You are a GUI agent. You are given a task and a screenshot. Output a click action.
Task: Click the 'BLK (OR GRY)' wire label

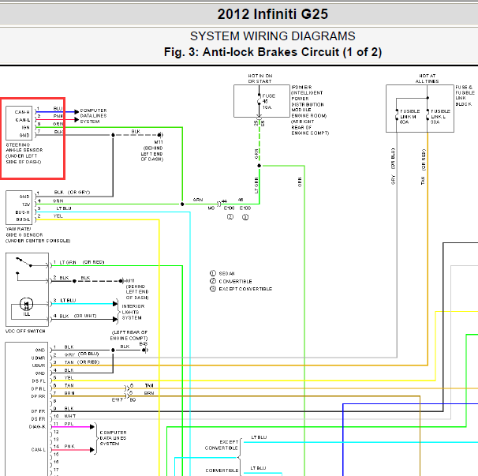point(72,193)
